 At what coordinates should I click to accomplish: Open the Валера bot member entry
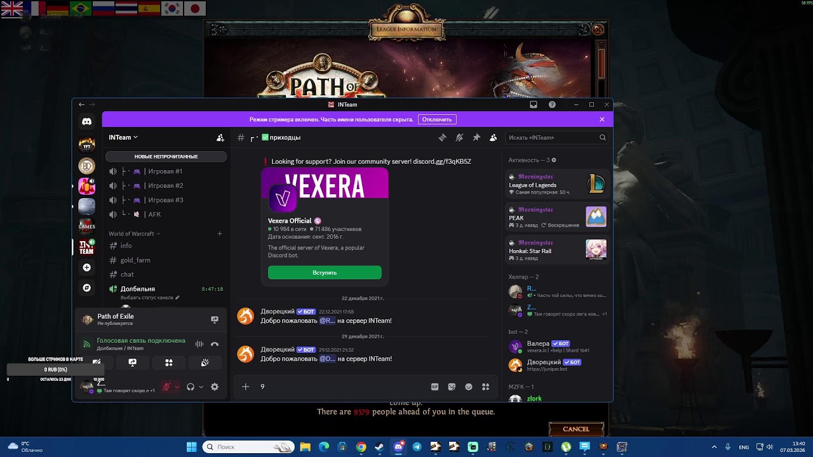coord(558,347)
